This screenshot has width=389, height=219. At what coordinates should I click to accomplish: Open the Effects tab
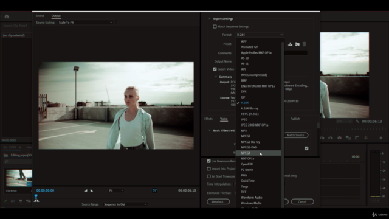[x=208, y=119]
